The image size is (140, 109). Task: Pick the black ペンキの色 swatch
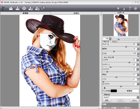114,91
